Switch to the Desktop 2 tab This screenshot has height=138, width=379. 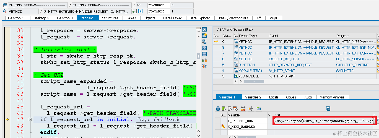41,18
